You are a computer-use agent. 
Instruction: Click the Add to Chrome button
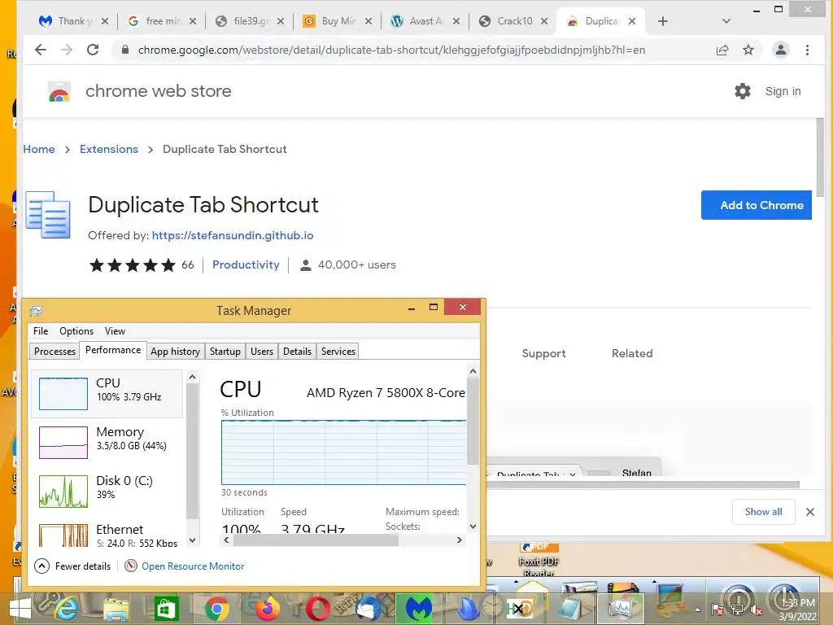click(x=756, y=205)
